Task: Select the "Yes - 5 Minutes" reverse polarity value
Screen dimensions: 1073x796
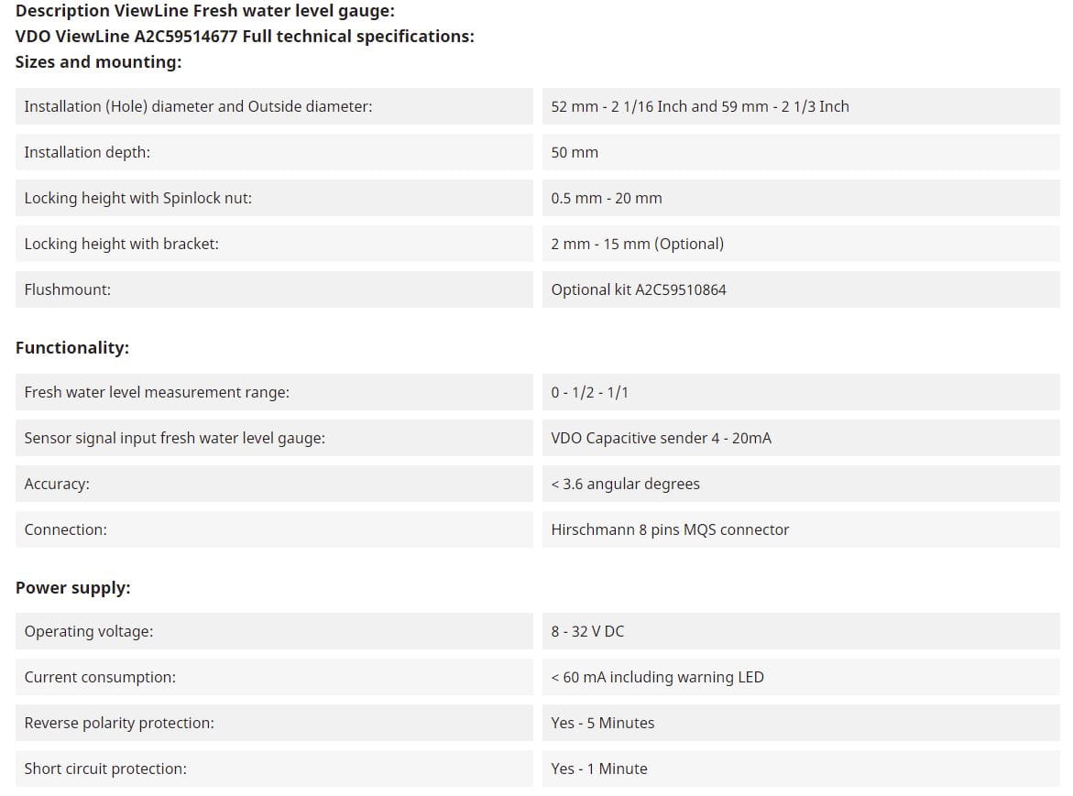Action: tap(603, 723)
